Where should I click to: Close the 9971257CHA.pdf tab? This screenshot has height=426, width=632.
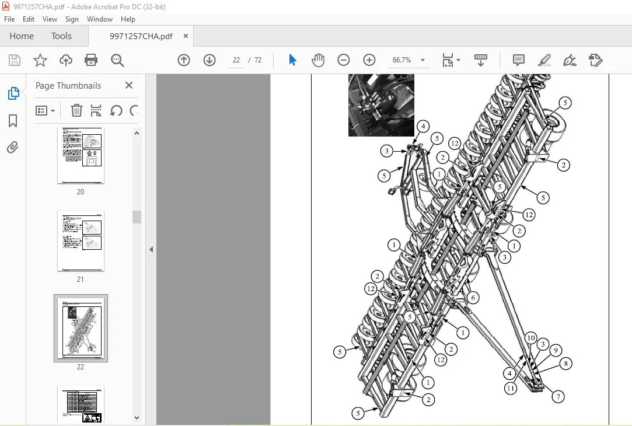click(x=186, y=36)
